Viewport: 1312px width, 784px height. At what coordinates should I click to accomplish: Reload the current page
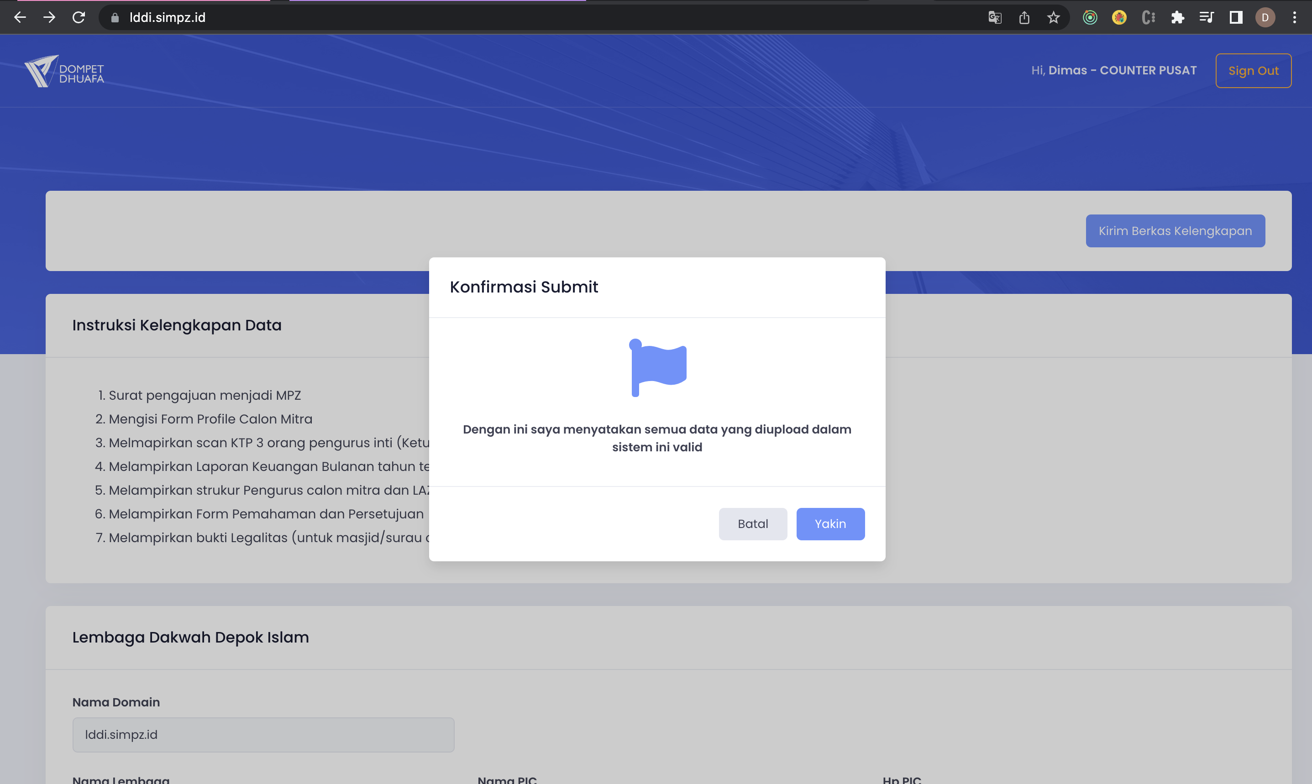79,17
